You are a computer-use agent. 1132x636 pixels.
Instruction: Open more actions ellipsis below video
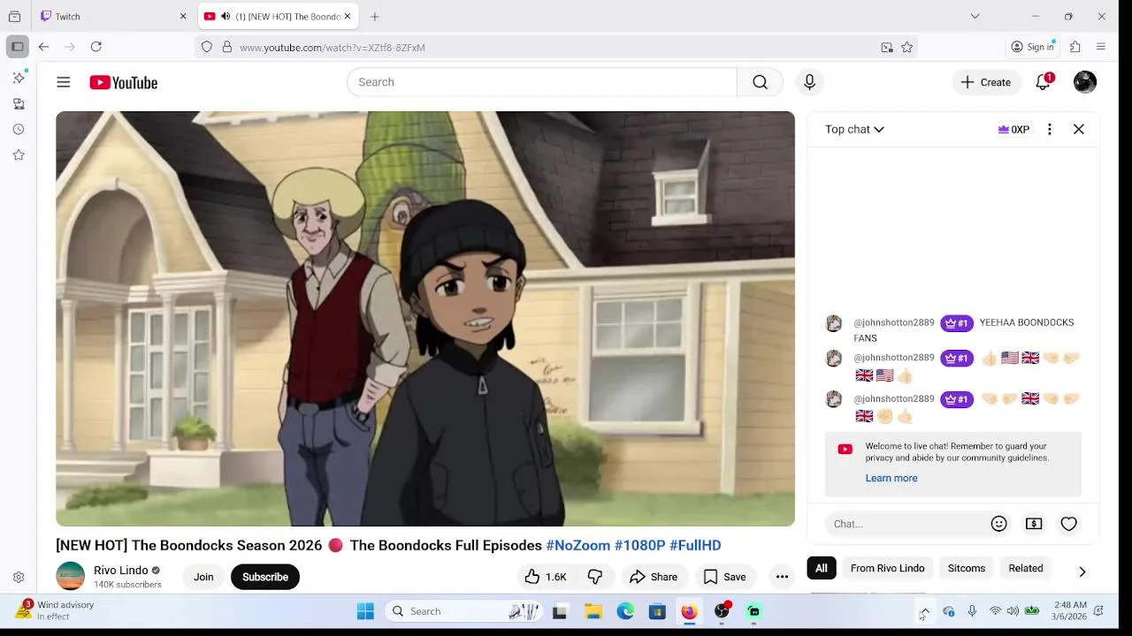click(782, 577)
